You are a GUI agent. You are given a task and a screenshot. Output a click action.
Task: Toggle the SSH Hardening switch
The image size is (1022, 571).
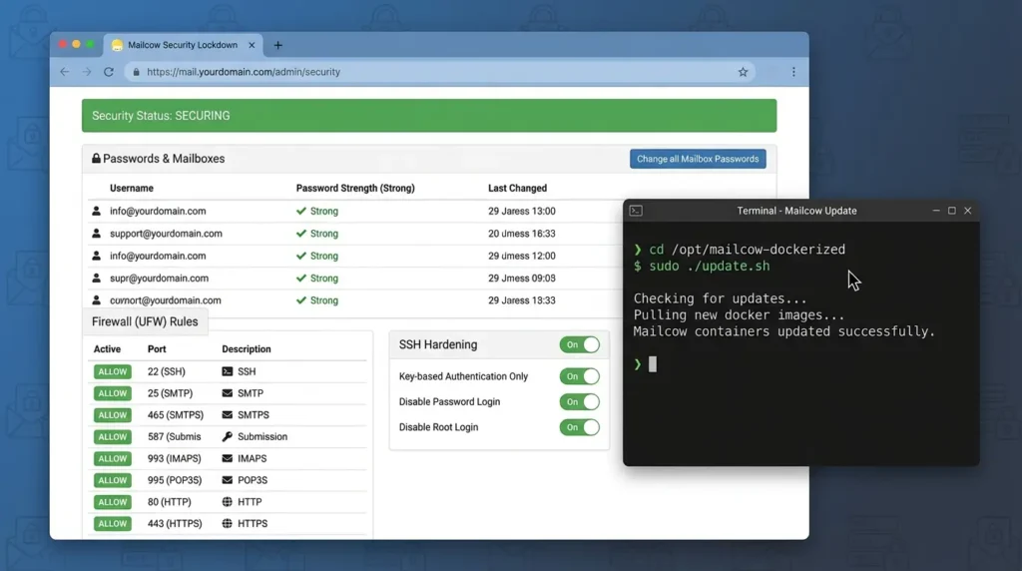tap(580, 344)
